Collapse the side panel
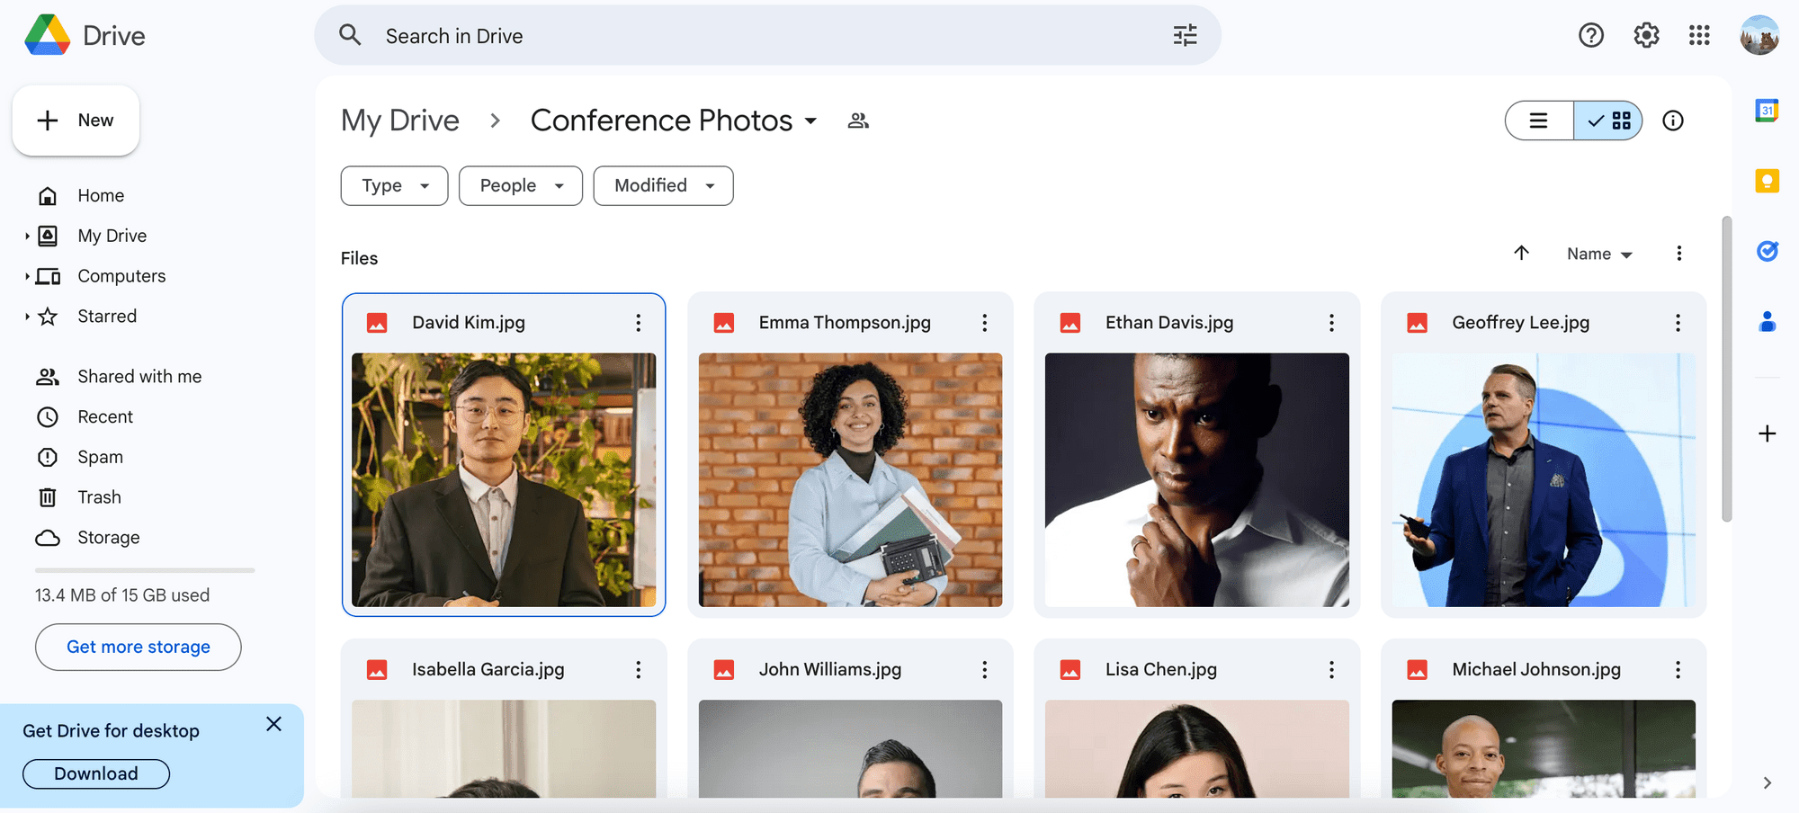Image resolution: width=1799 pixels, height=813 pixels. tap(1767, 782)
